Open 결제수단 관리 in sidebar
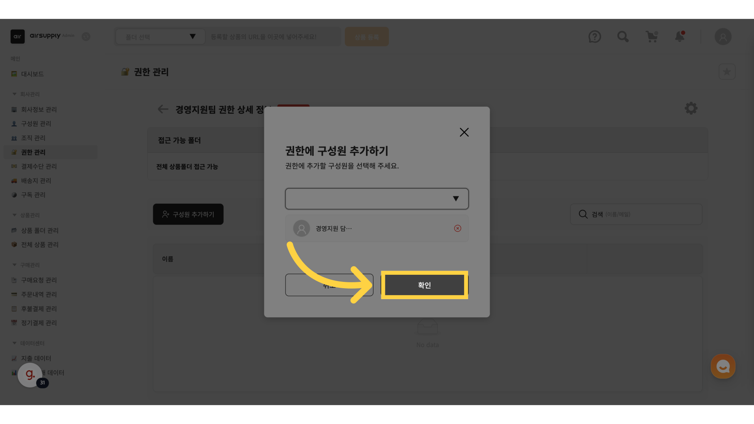Image resolution: width=754 pixels, height=424 pixels. 38,166
